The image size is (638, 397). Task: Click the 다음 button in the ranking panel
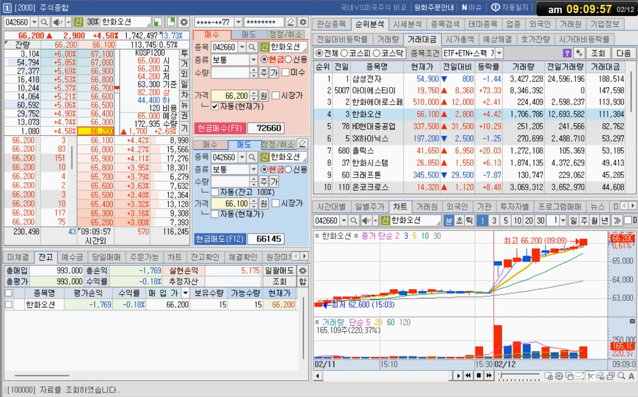pyautogui.click(x=624, y=53)
